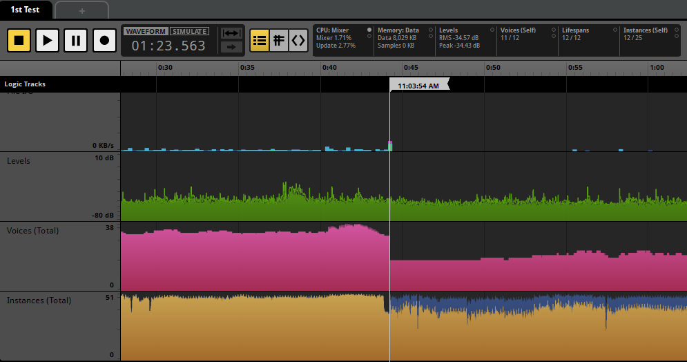Stop playback with the square stop button
This screenshot has height=362, width=687.
click(x=19, y=40)
